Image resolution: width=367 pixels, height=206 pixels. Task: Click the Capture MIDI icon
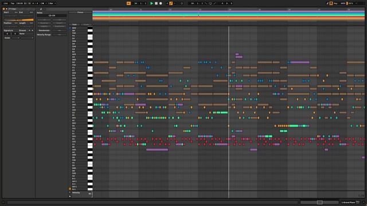pos(182,3)
